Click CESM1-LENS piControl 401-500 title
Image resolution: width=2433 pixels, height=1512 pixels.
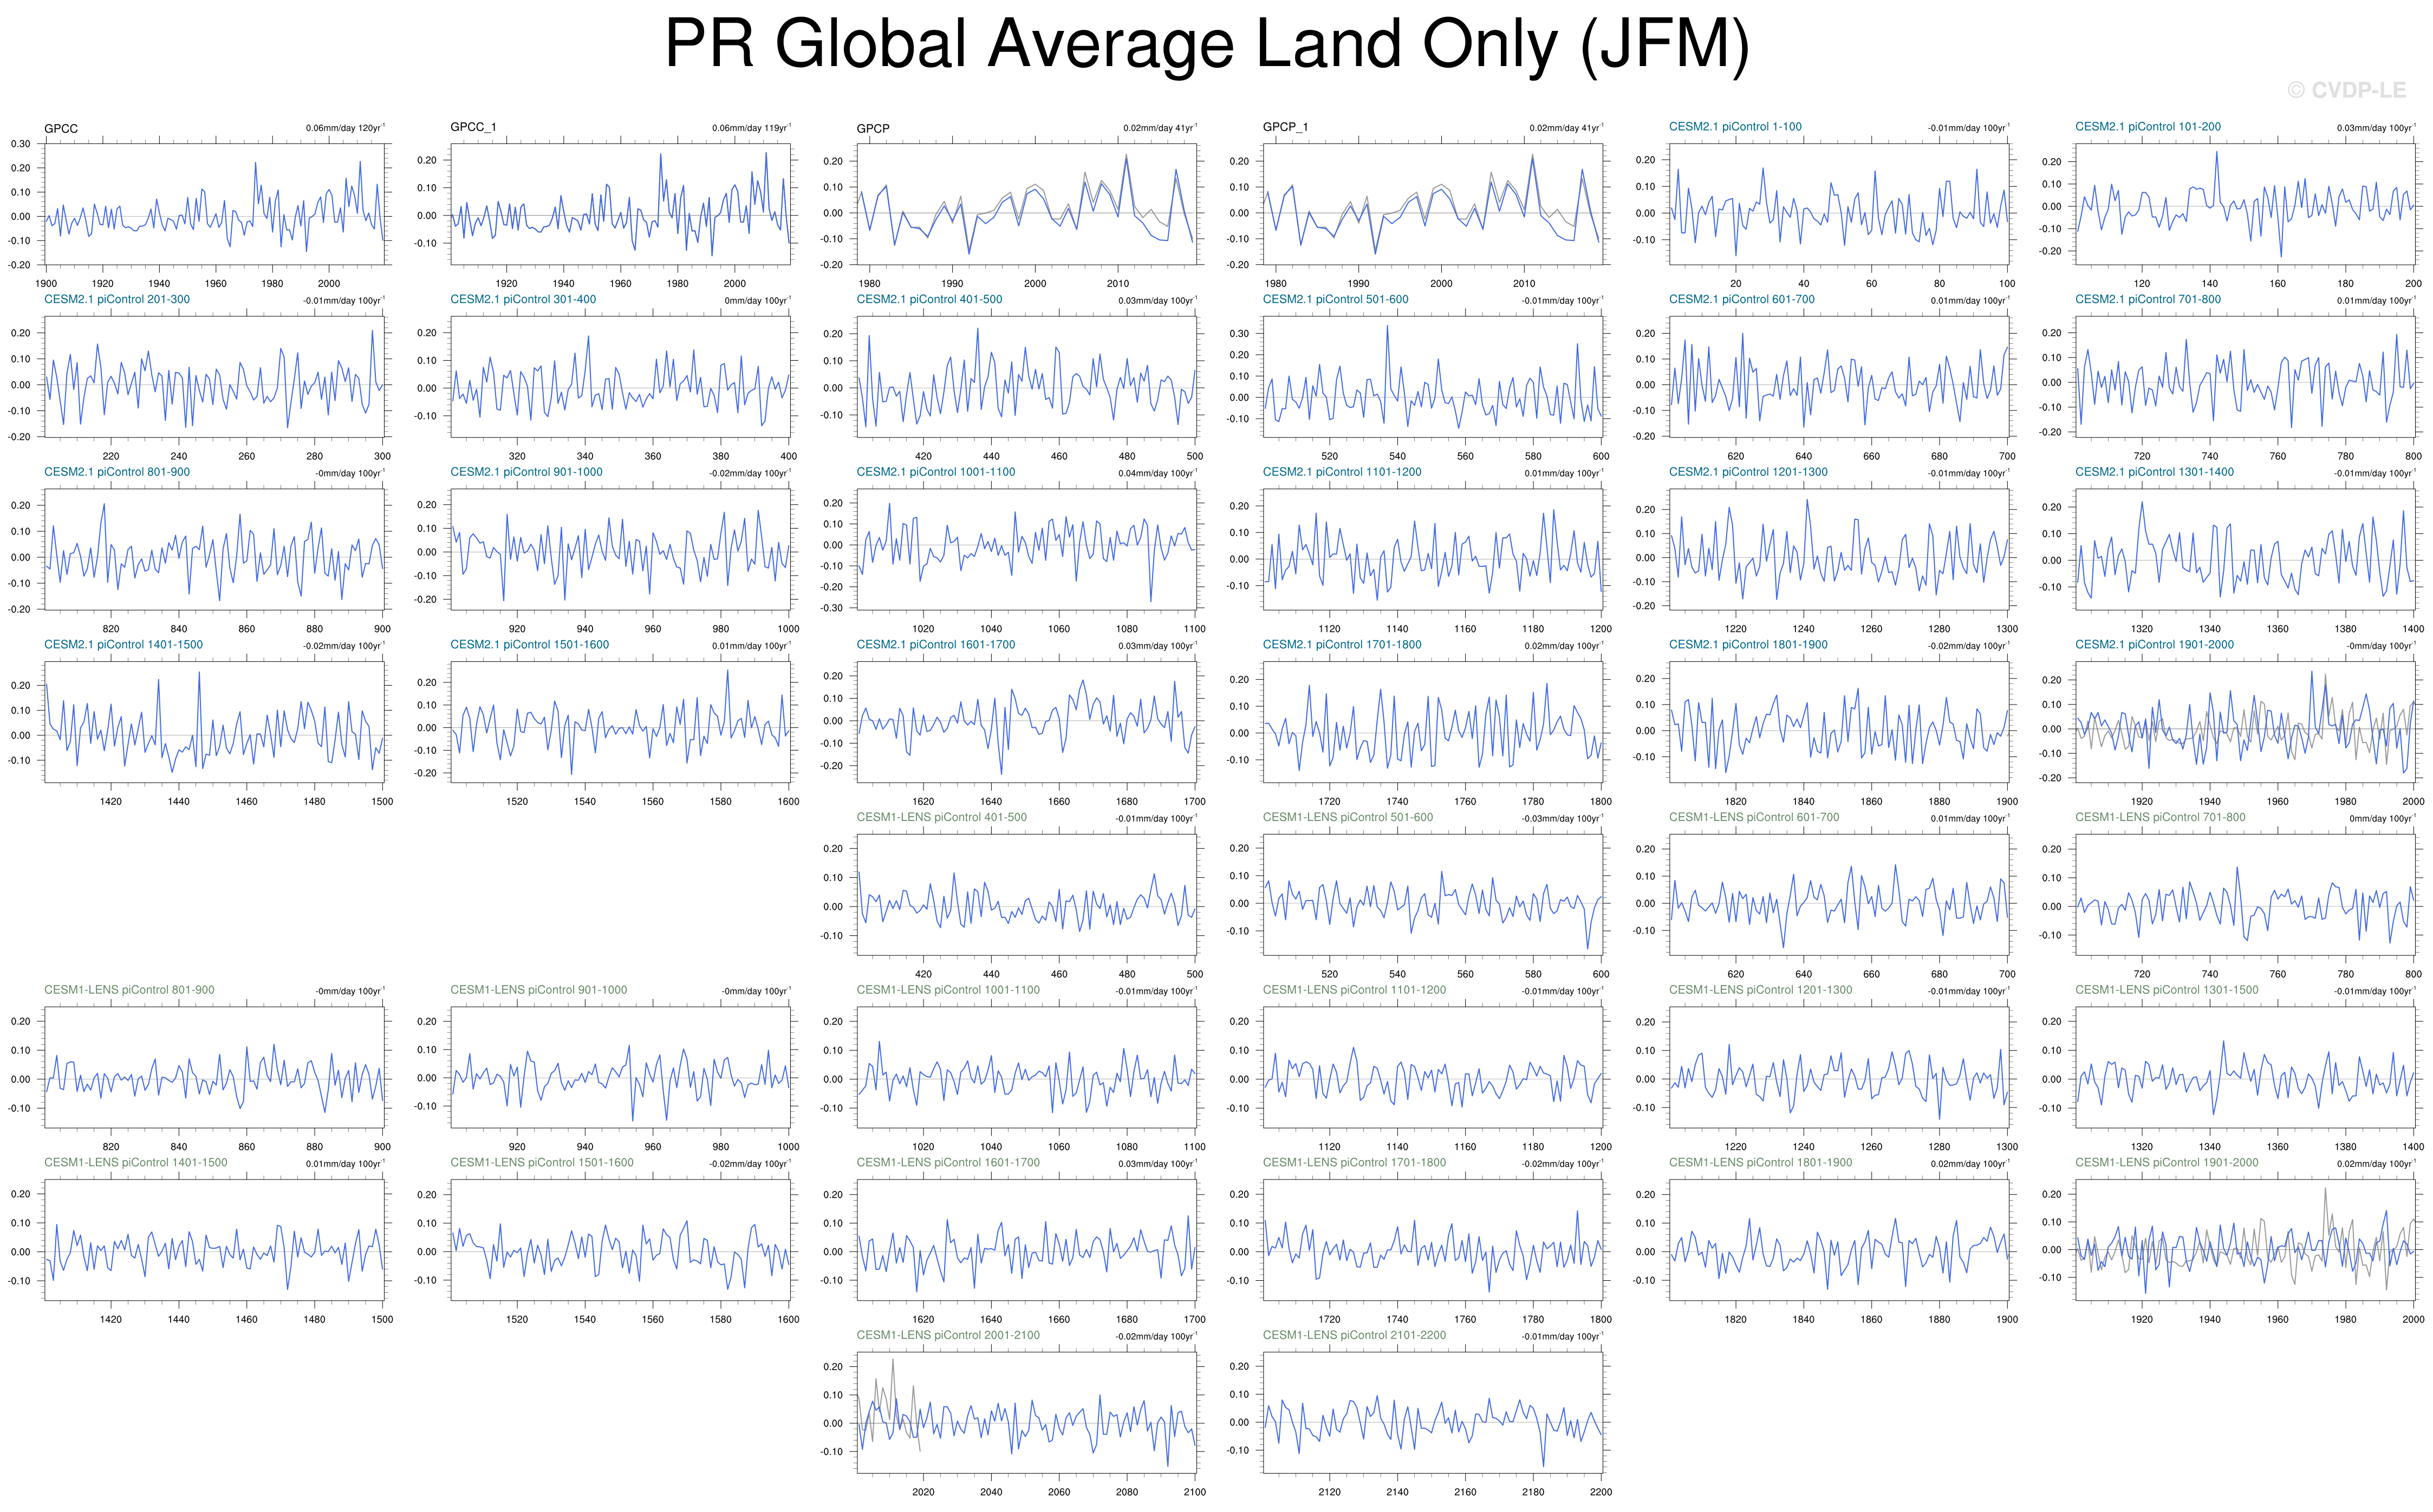coord(941,817)
